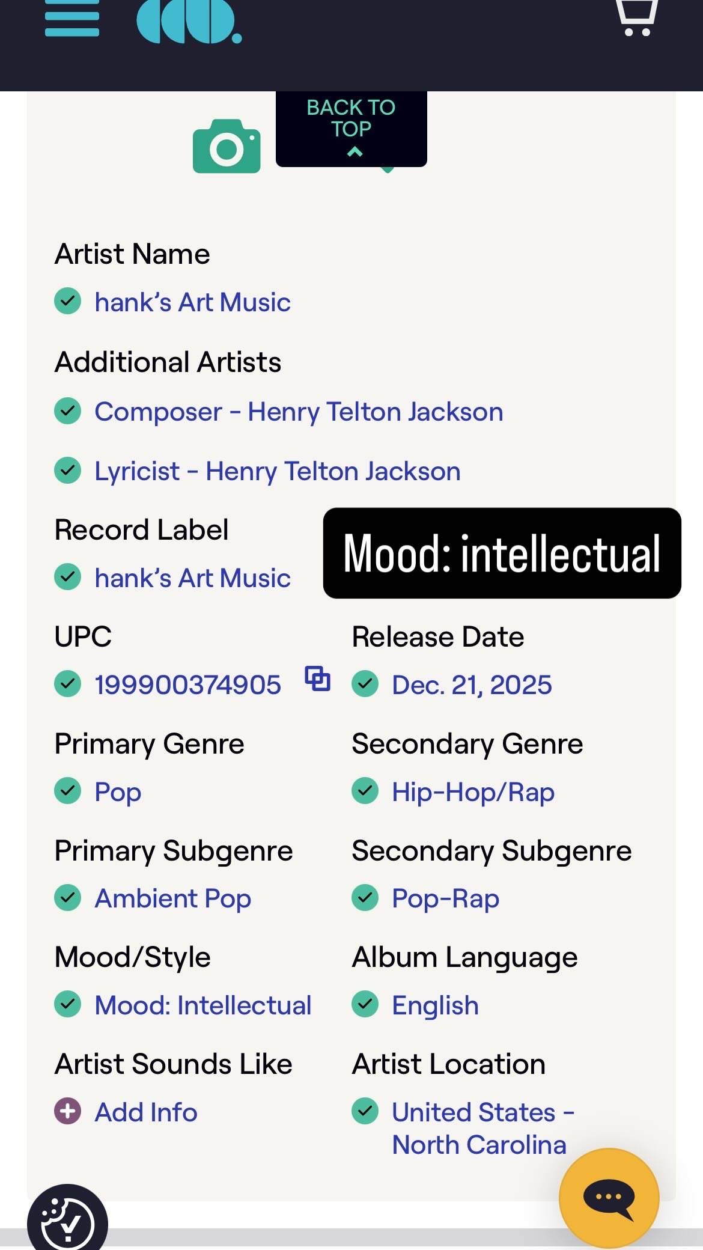
Task: Edit the Lyricist - Henry Telton Jackson entry
Action: point(278,472)
